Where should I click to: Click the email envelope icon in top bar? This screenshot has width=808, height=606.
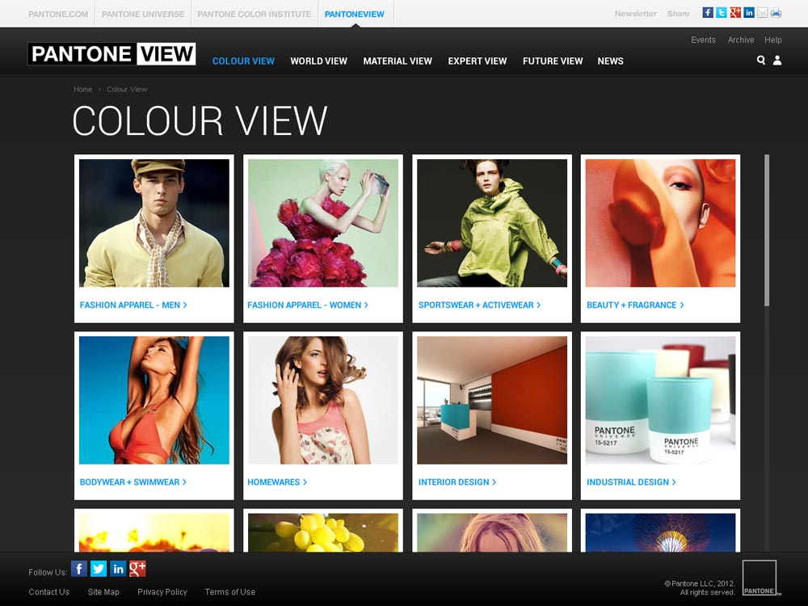coord(762,13)
